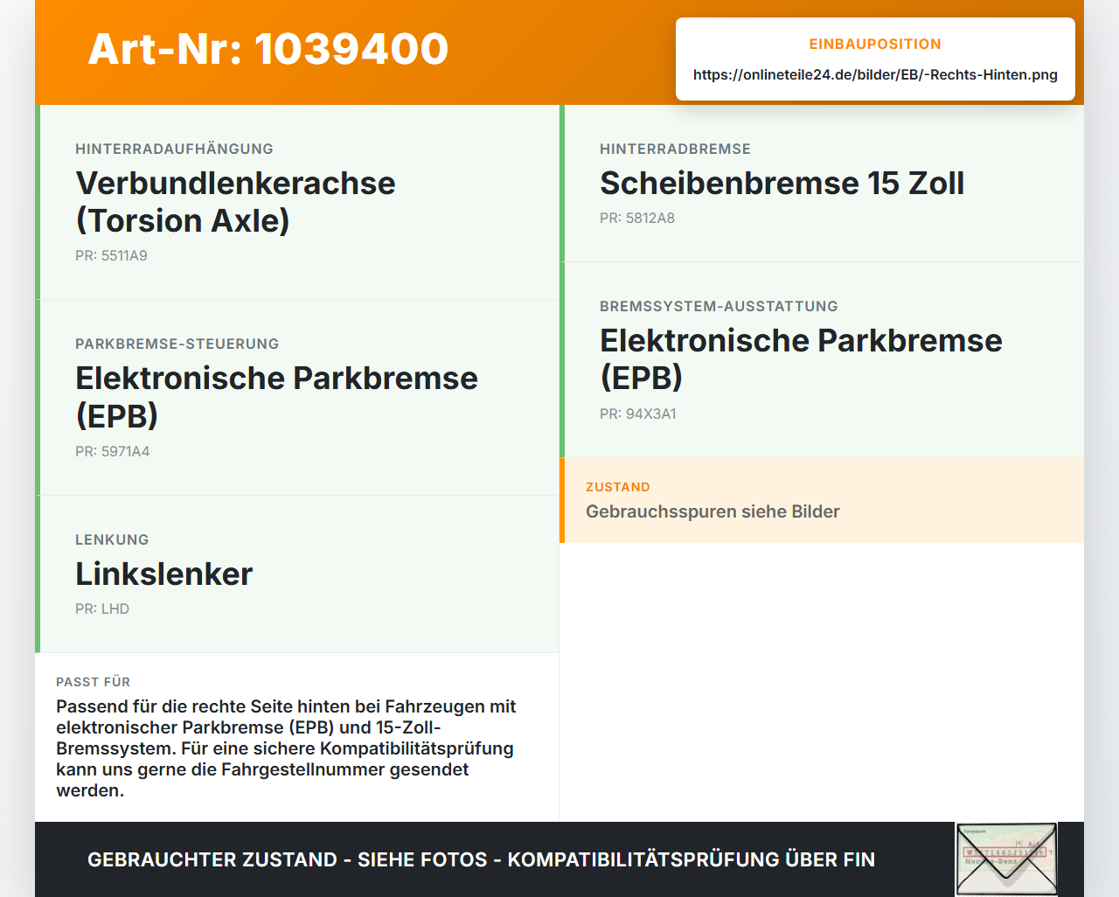Click the HINTERRADAUFHÄNGUNG label

click(x=174, y=149)
